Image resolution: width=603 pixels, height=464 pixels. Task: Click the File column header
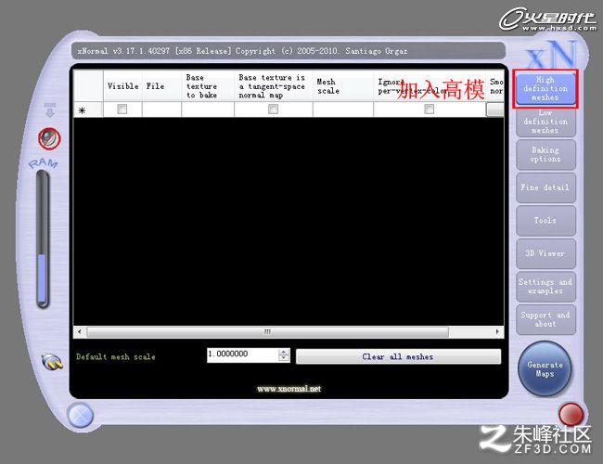click(162, 86)
